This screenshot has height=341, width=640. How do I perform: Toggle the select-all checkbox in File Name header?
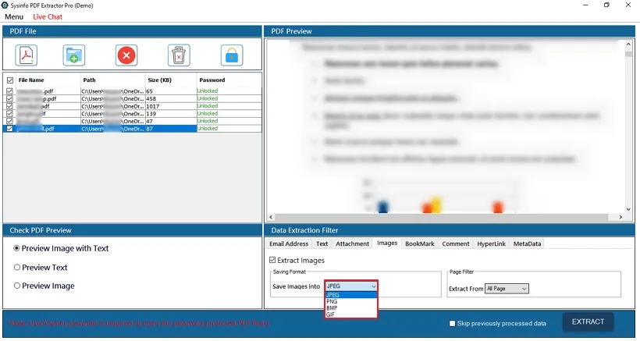(x=10, y=80)
